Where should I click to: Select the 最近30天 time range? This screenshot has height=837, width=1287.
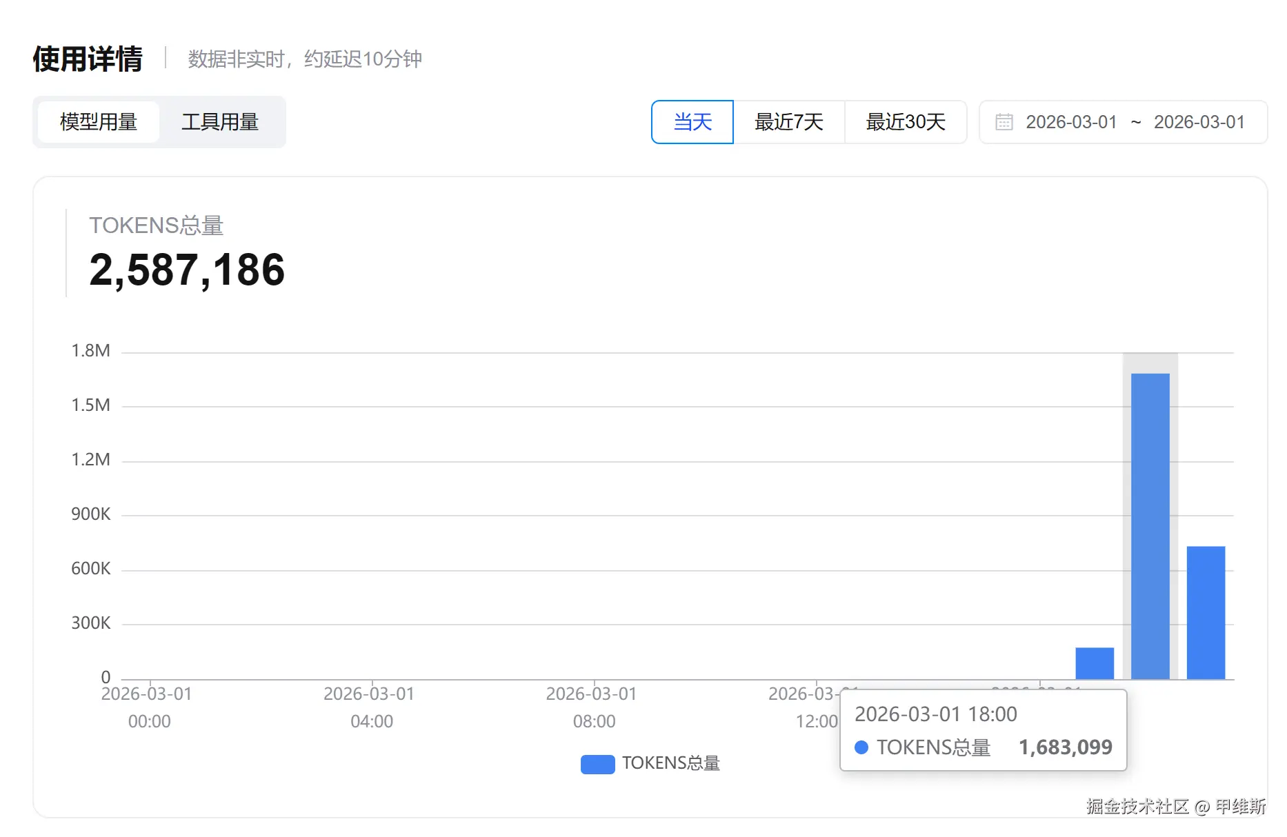pos(906,122)
